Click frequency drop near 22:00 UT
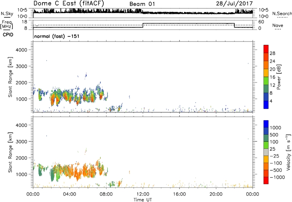Screen dimensions: 292x202 tap(234, 26)
